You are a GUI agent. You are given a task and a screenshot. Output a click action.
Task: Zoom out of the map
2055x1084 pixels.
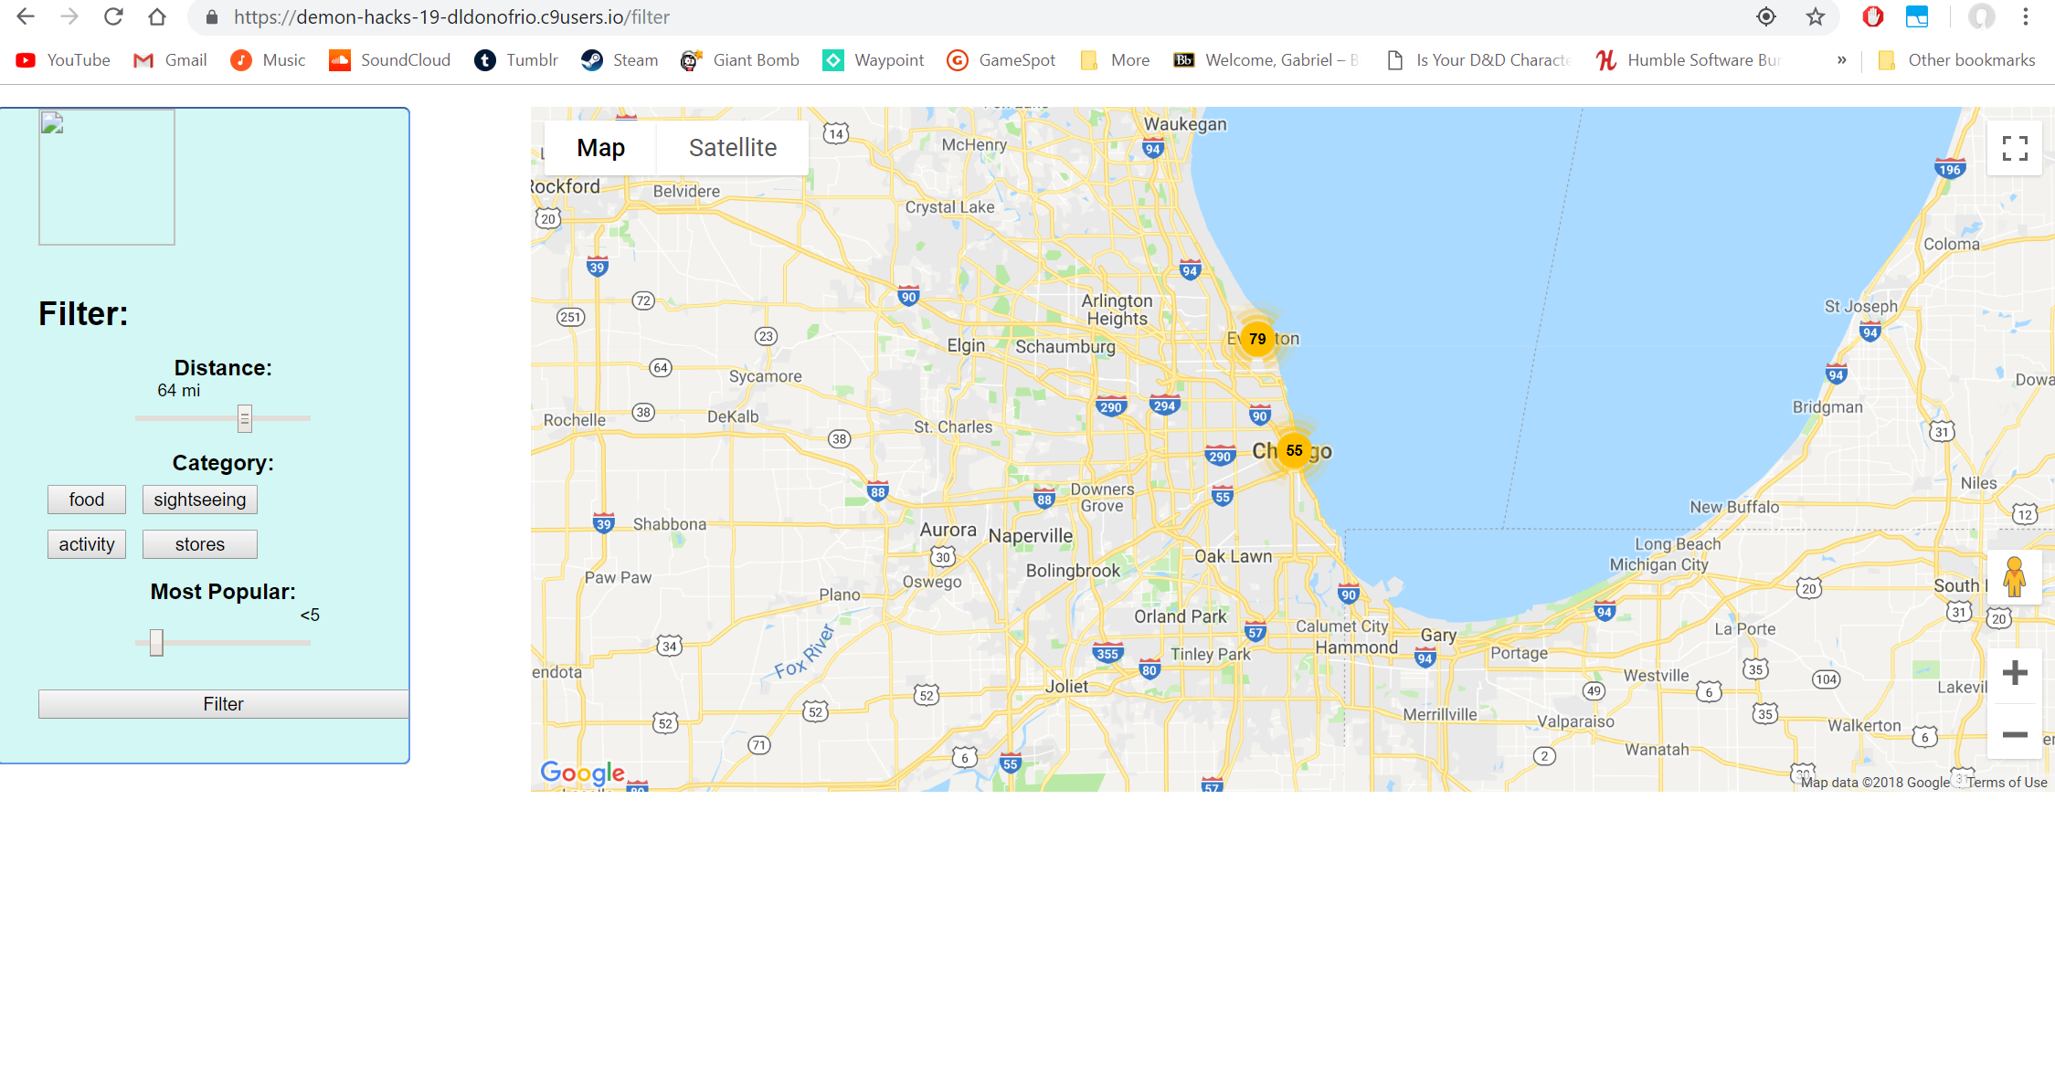(2014, 734)
